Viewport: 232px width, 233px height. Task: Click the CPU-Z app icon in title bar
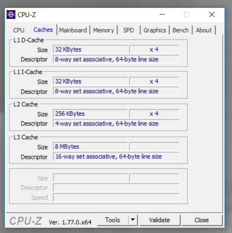click(x=11, y=14)
